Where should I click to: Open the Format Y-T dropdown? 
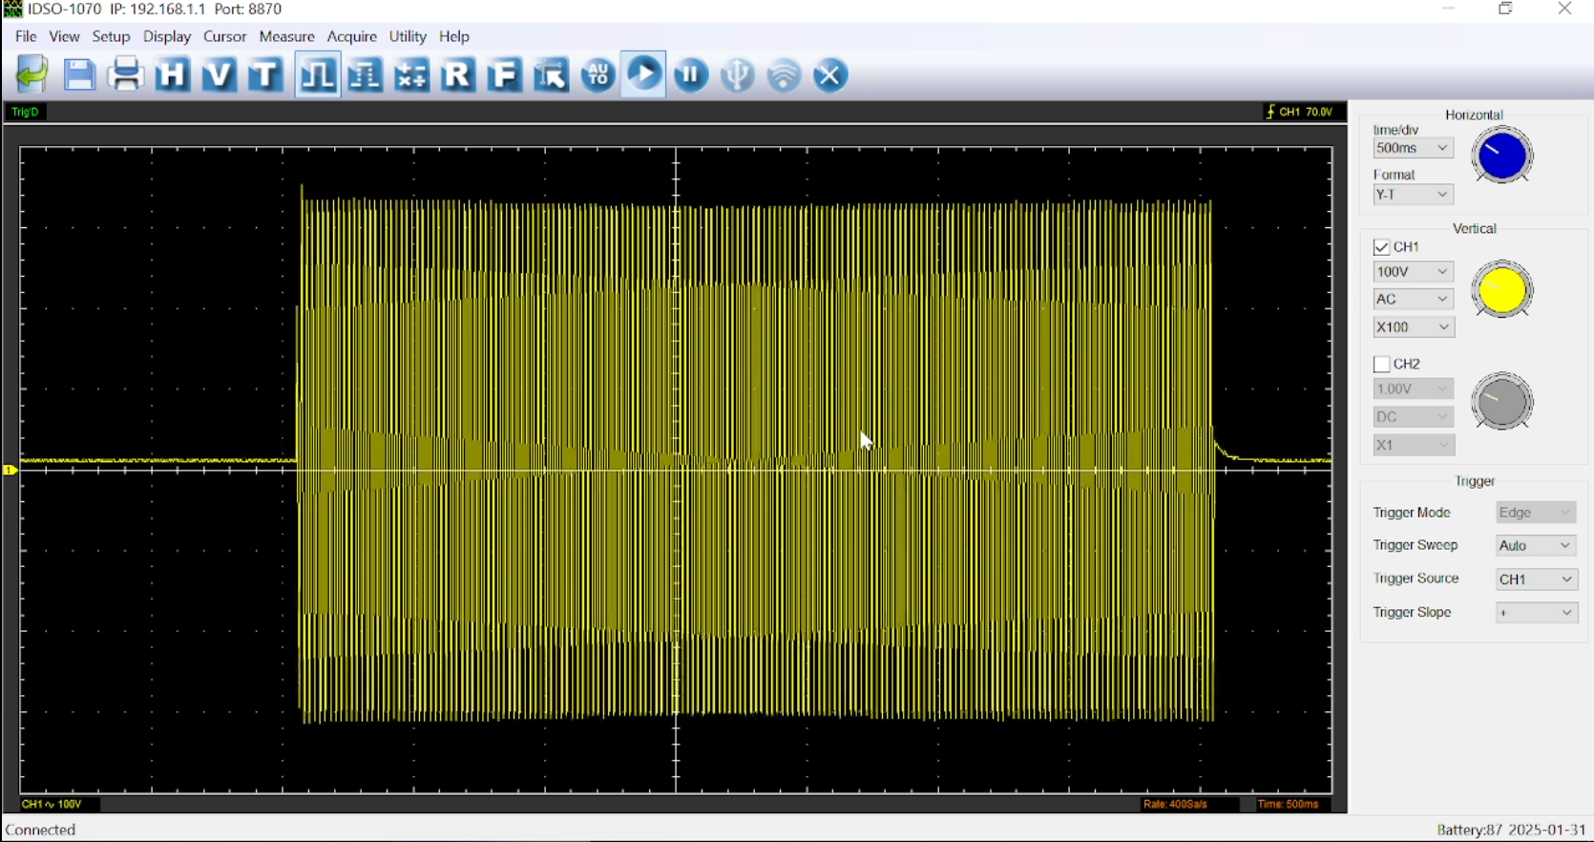point(1413,195)
